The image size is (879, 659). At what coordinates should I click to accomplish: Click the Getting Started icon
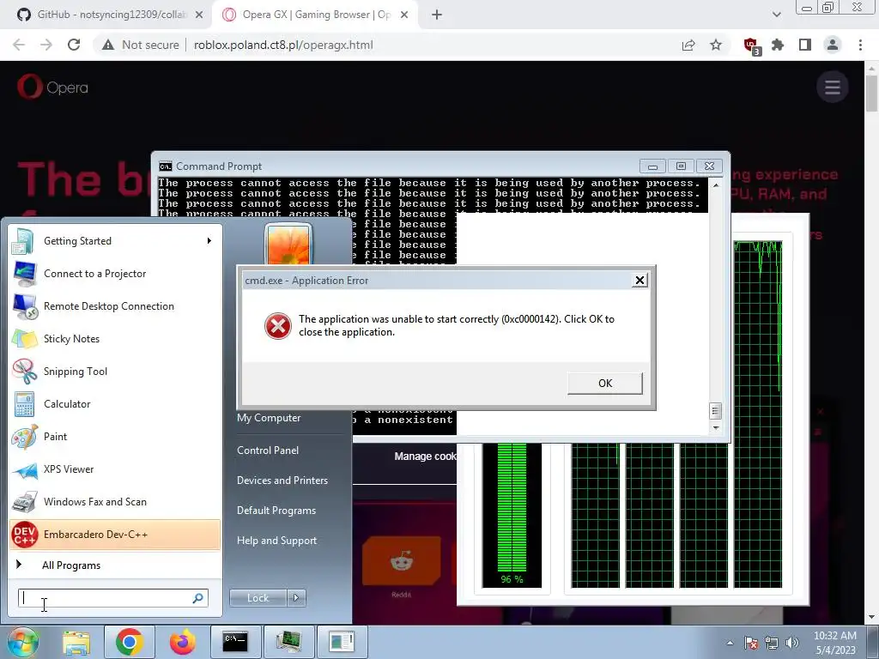pyautogui.click(x=23, y=241)
